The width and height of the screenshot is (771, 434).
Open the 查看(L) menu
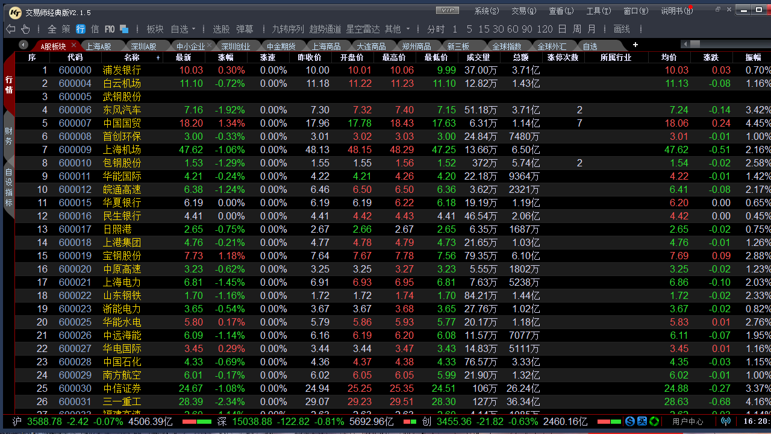point(561,11)
